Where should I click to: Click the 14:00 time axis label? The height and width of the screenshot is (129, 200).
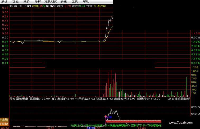point(142,128)
